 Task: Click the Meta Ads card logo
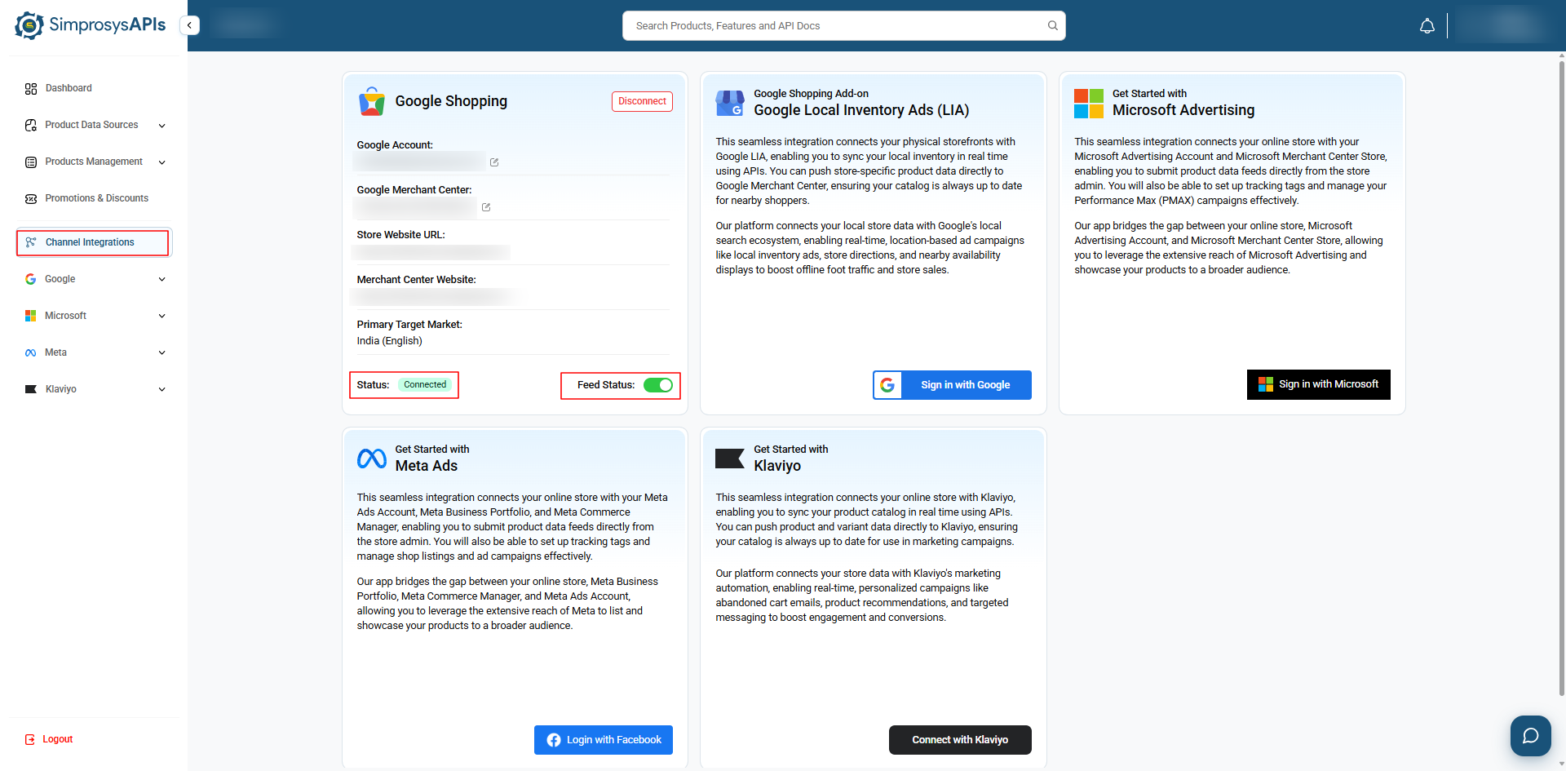coord(372,459)
